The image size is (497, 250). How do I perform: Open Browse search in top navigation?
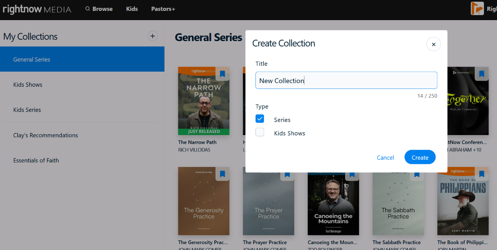coord(99,9)
